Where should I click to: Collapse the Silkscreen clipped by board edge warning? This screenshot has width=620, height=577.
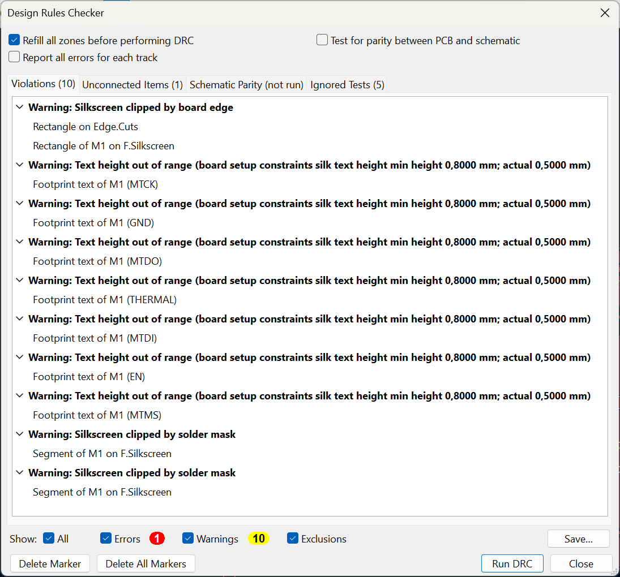pyautogui.click(x=20, y=107)
